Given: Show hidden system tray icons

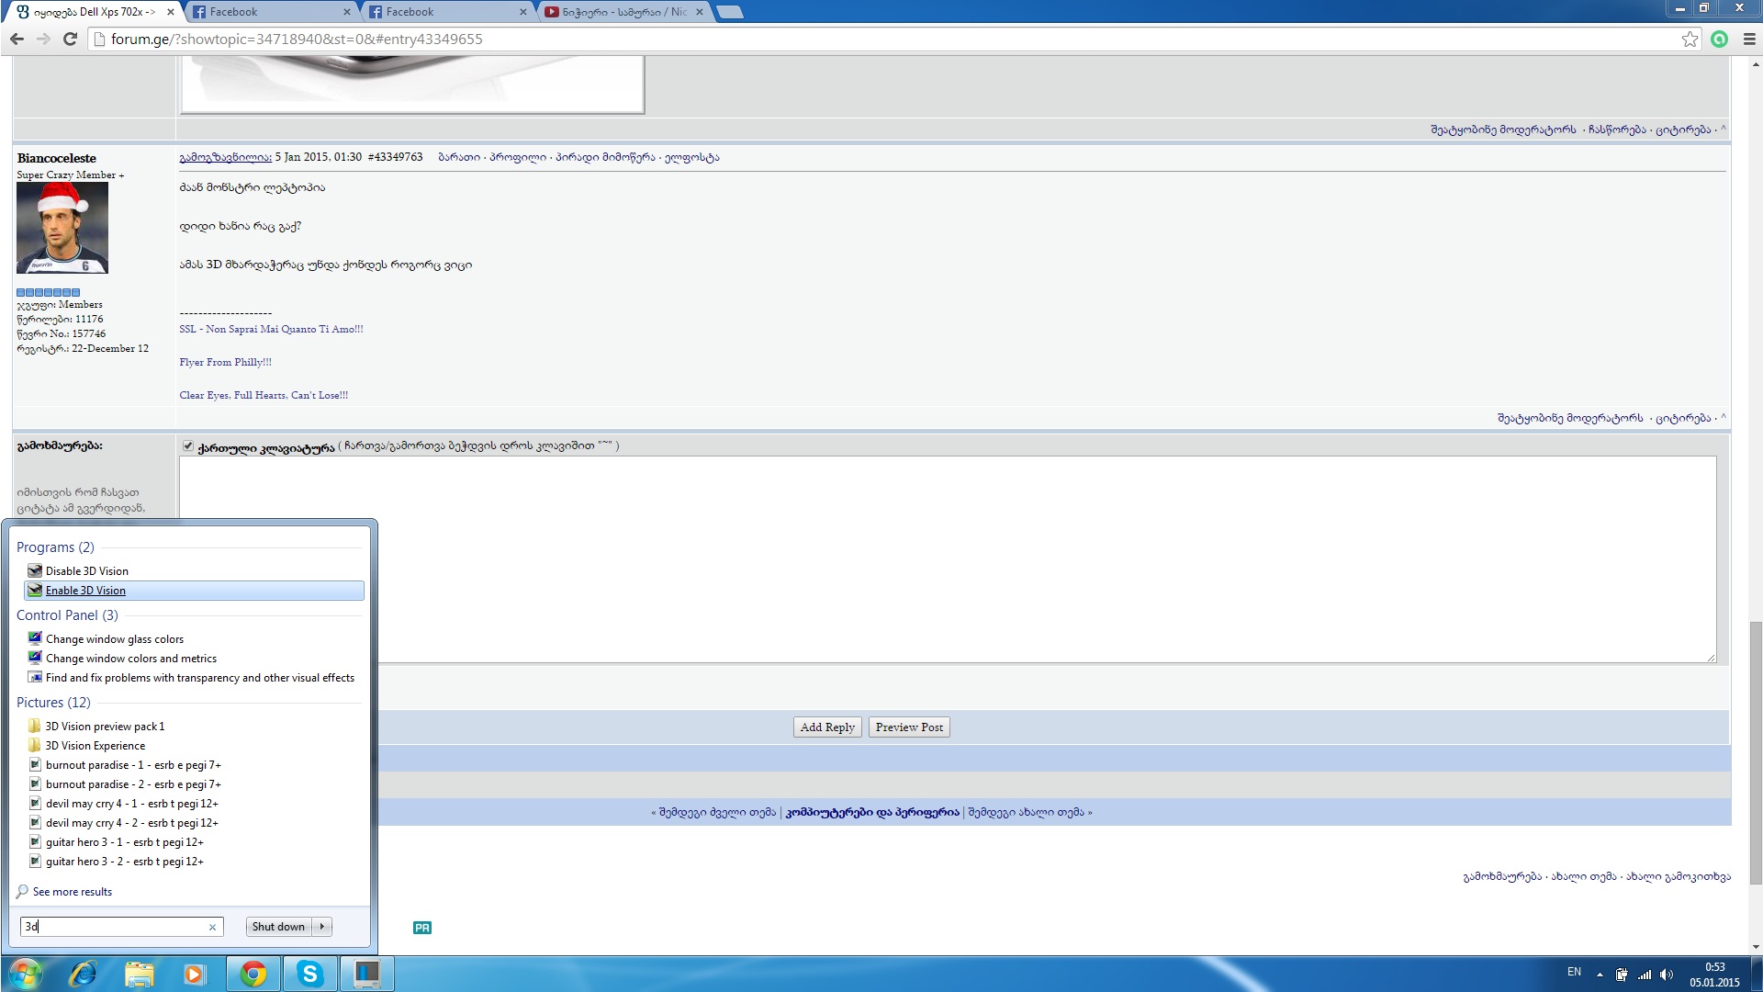Looking at the screenshot, I should 1600,975.
